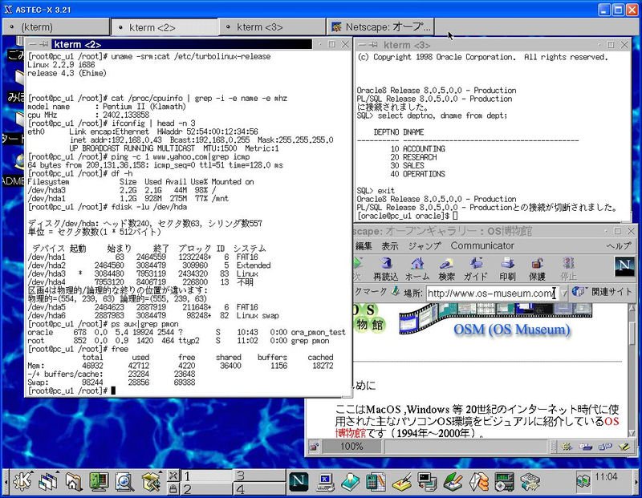Open Netscape component bar mailbox icon

click(586, 447)
